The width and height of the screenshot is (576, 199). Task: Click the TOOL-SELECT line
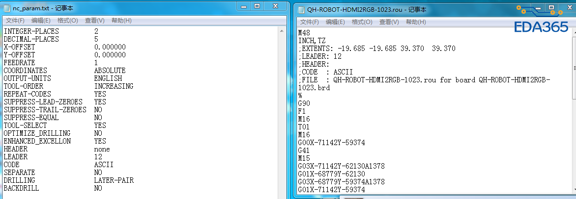(55, 125)
